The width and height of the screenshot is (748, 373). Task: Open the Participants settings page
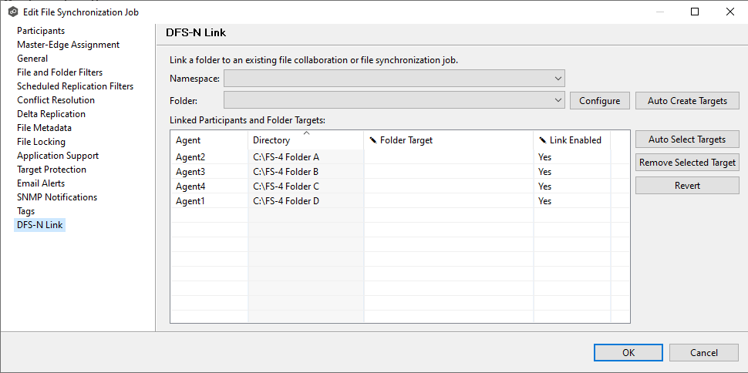click(x=41, y=31)
